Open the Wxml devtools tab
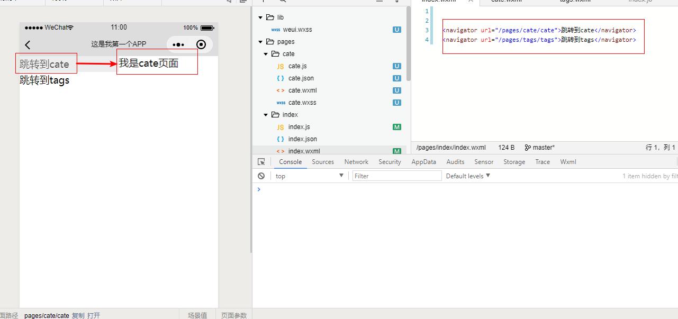This screenshot has width=678, height=319. click(x=568, y=162)
